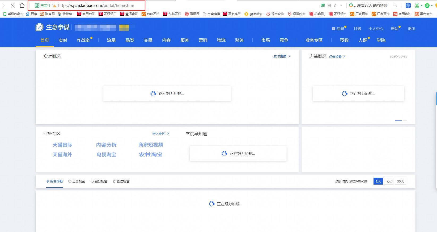
Task: Open the 交易 navigation tab
Action: pos(148,40)
